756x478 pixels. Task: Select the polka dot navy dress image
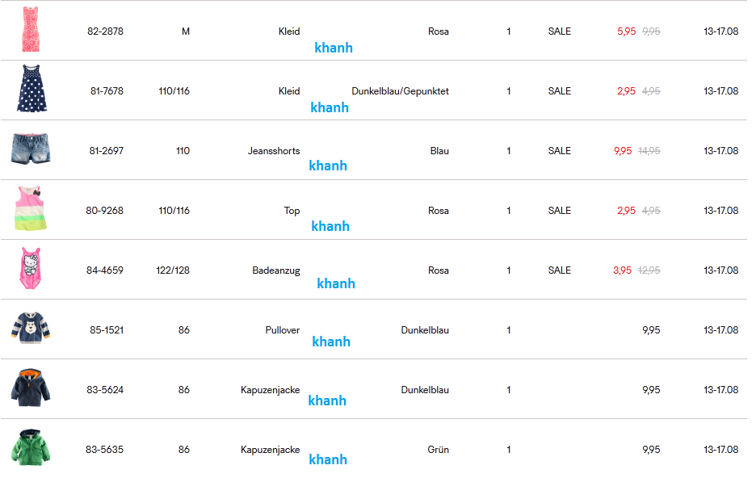(x=31, y=89)
